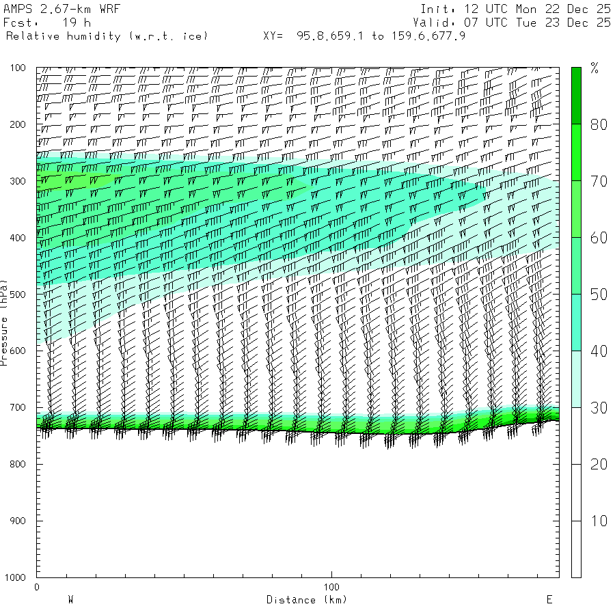Click the 40-50% turquoise colorbar segment
This screenshot has height=615, width=615.
[x=576, y=323]
